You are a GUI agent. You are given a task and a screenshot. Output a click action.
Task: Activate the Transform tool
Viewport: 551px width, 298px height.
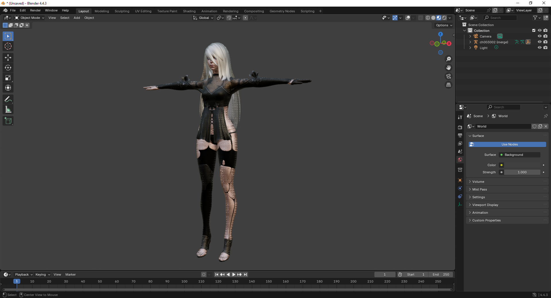pos(8,88)
